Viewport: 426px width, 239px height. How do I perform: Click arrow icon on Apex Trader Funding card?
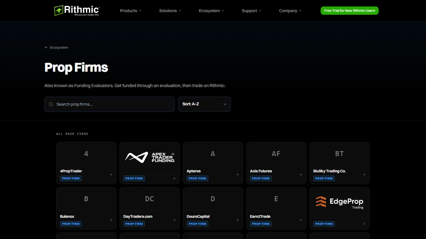pyautogui.click(x=174, y=178)
